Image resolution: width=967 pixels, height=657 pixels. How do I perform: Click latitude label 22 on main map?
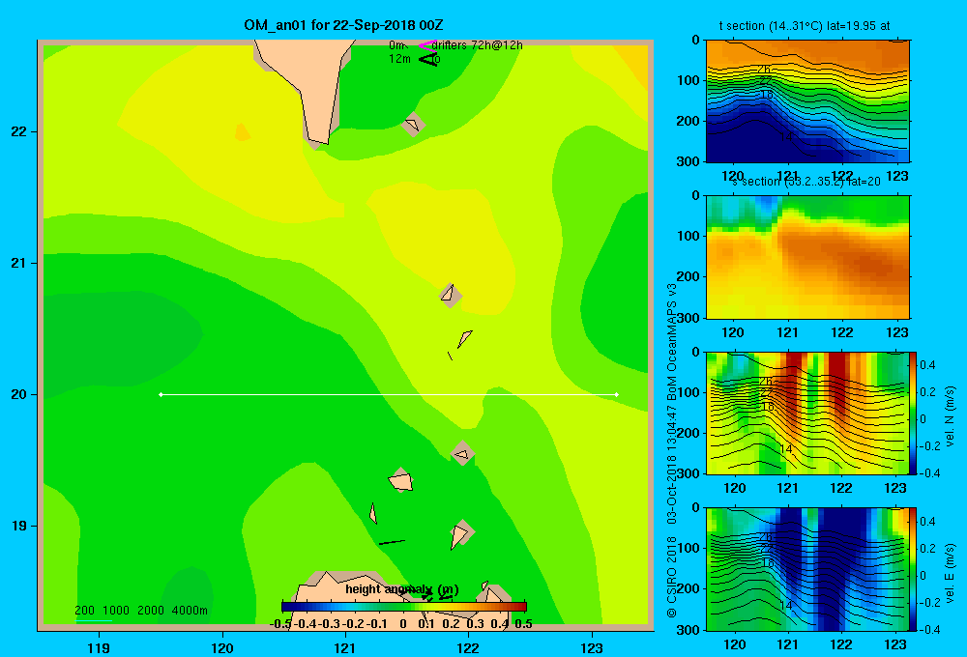18,132
